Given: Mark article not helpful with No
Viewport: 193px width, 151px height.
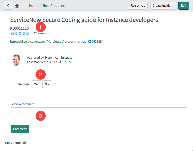Looking at the screenshot, I should [47, 84].
